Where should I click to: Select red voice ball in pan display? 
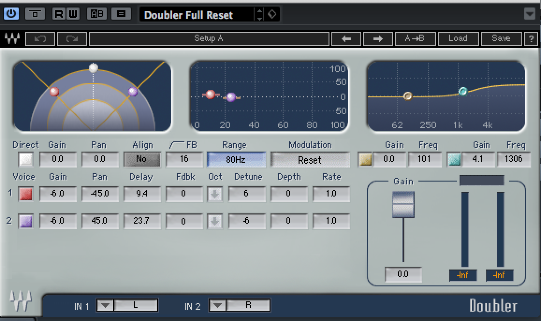click(54, 91)
